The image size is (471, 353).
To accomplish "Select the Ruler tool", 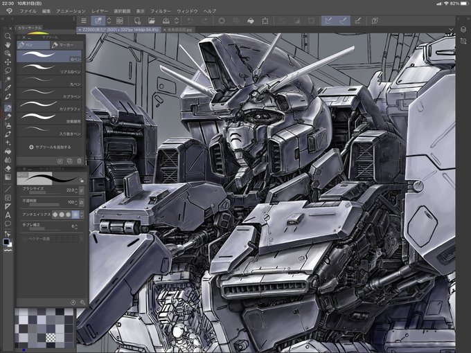I will (x=8, y=206).
